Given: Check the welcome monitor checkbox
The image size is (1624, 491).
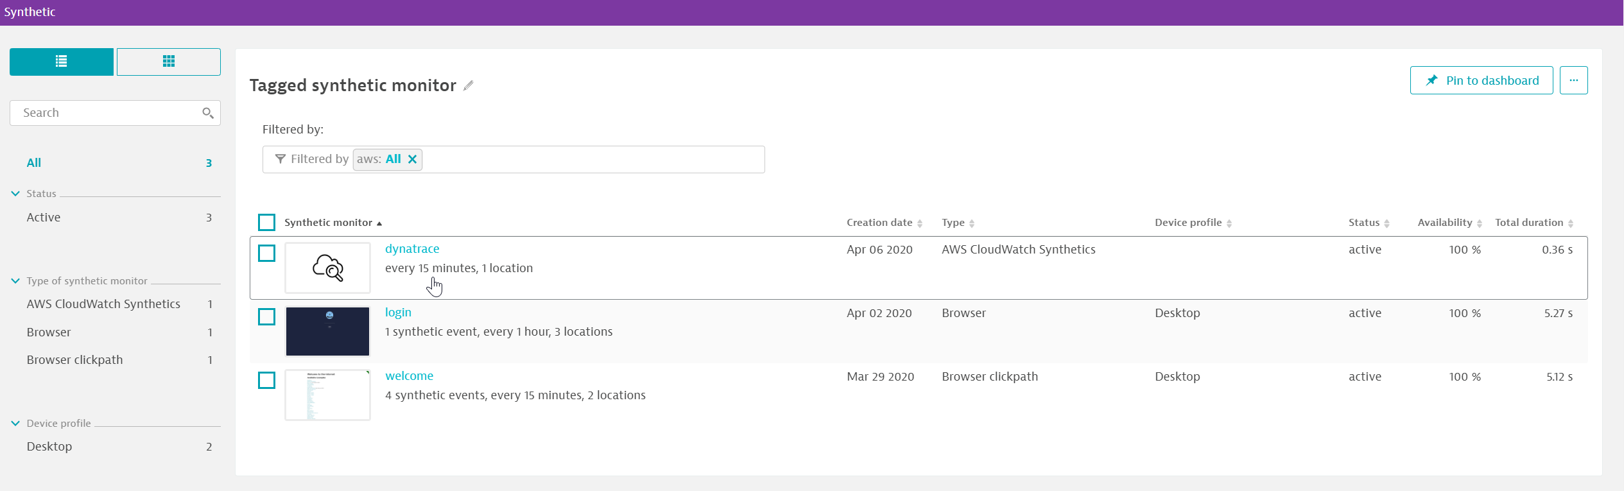Looking at the screenshot, I should 266,380.
